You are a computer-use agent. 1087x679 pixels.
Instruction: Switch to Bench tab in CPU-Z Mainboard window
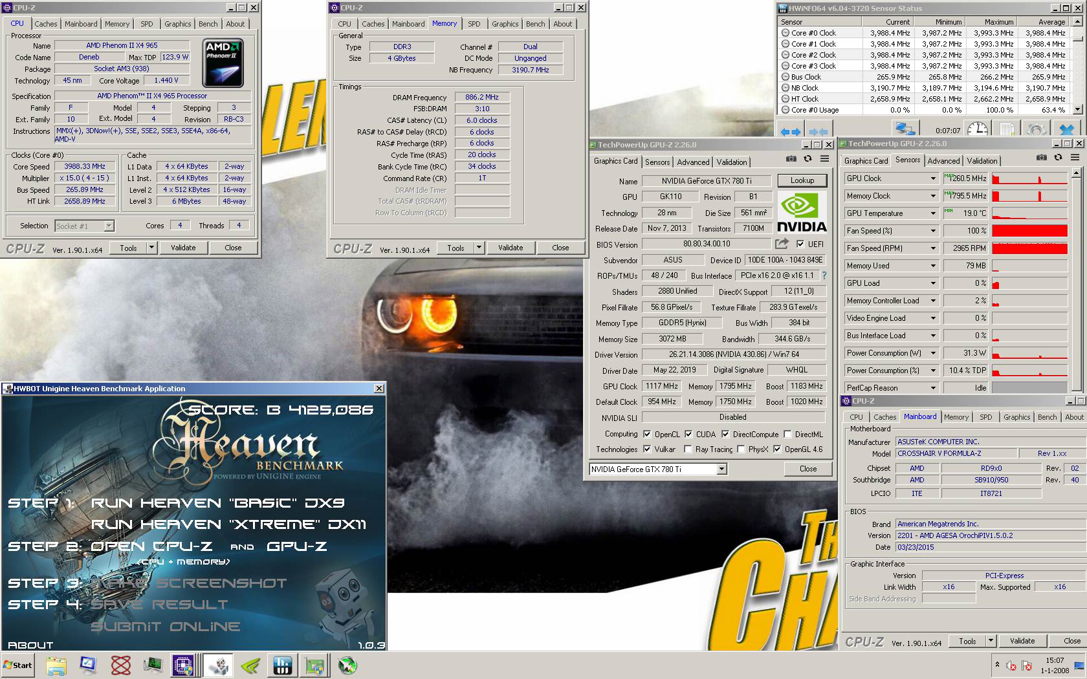pos(1047,417)
